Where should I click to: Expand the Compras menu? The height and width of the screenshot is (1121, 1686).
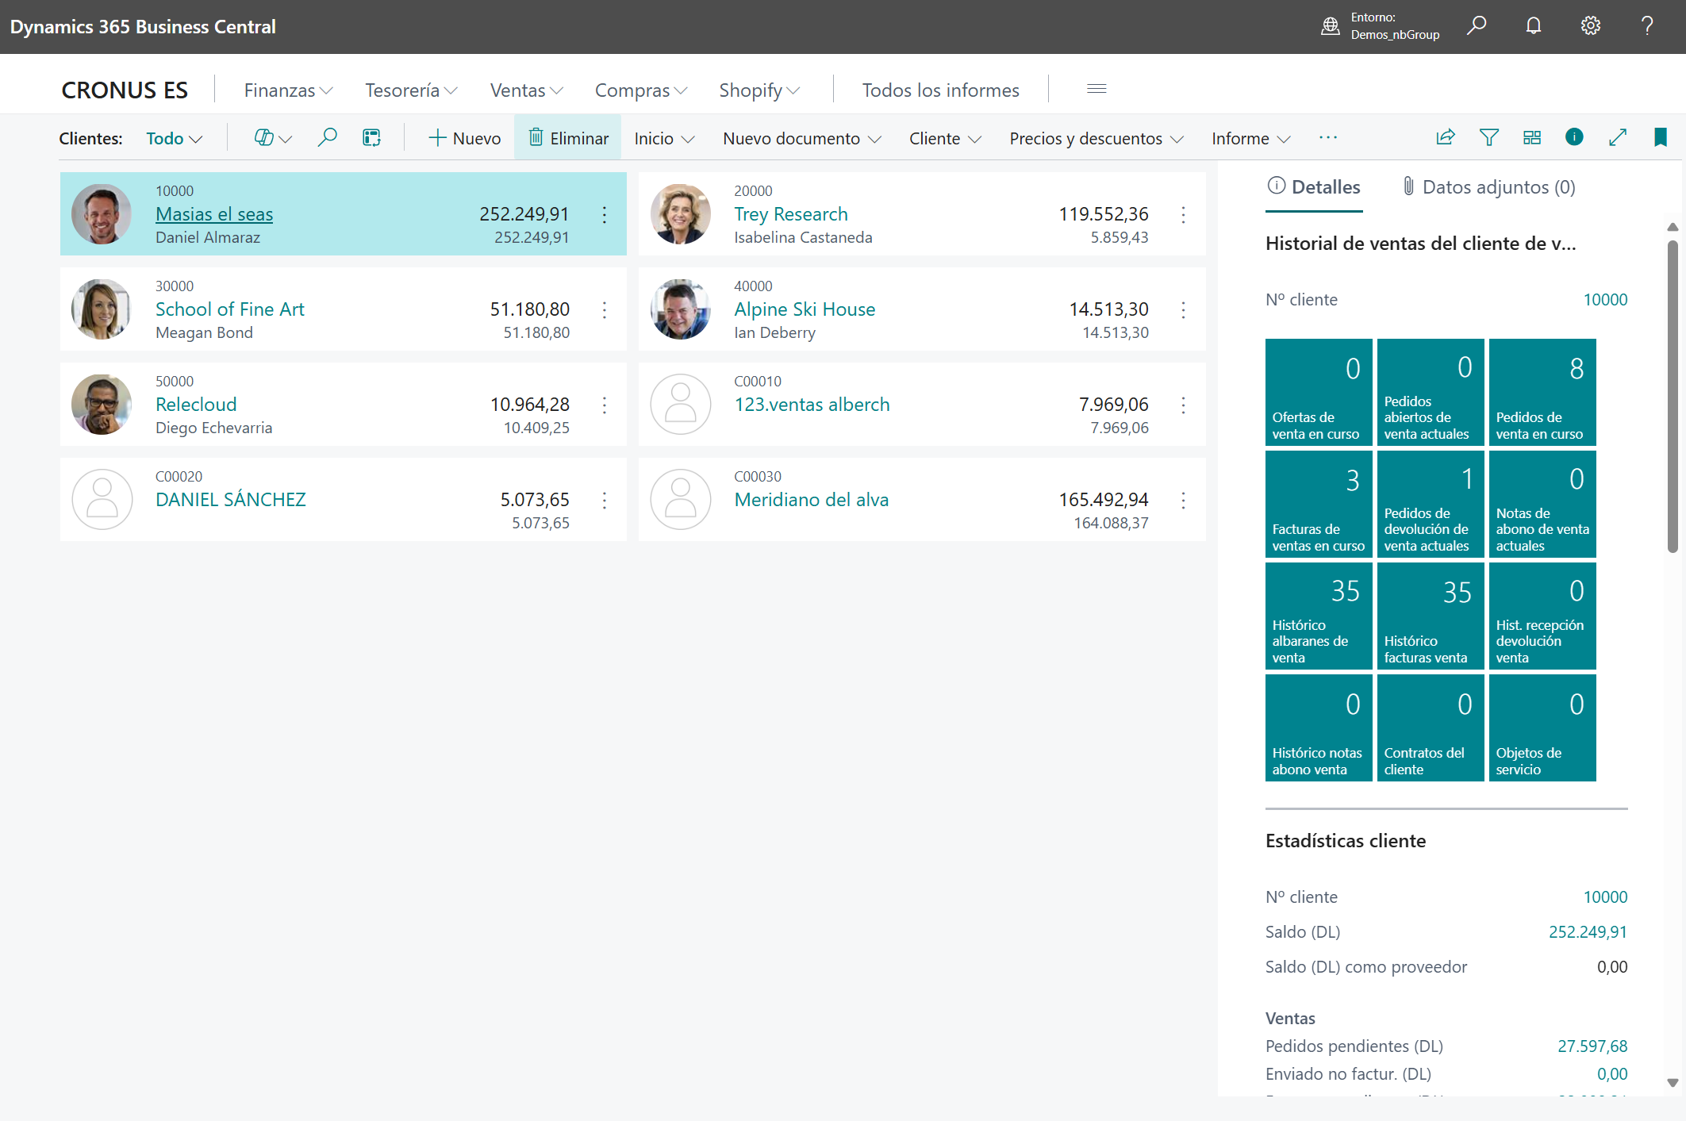pos(641,90)
